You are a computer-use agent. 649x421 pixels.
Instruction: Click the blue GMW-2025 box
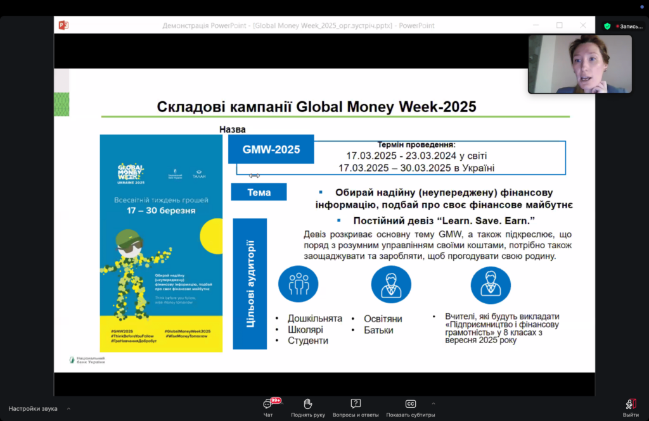(271, 149)
